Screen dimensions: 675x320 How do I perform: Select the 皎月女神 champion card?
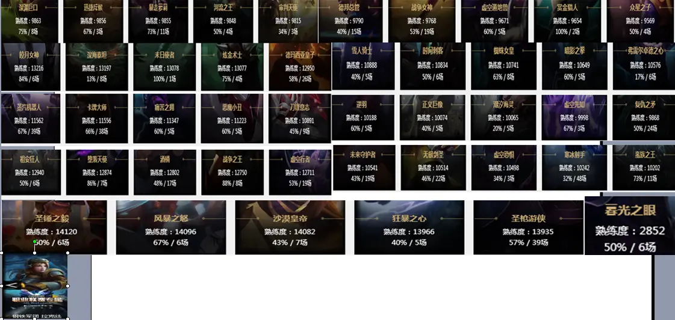31,67
